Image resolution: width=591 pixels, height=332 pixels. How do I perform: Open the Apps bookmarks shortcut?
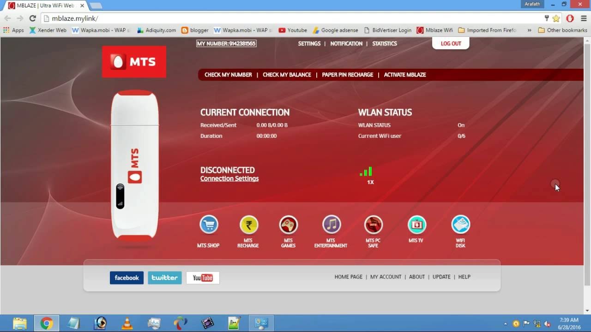(x=13, y=30)
